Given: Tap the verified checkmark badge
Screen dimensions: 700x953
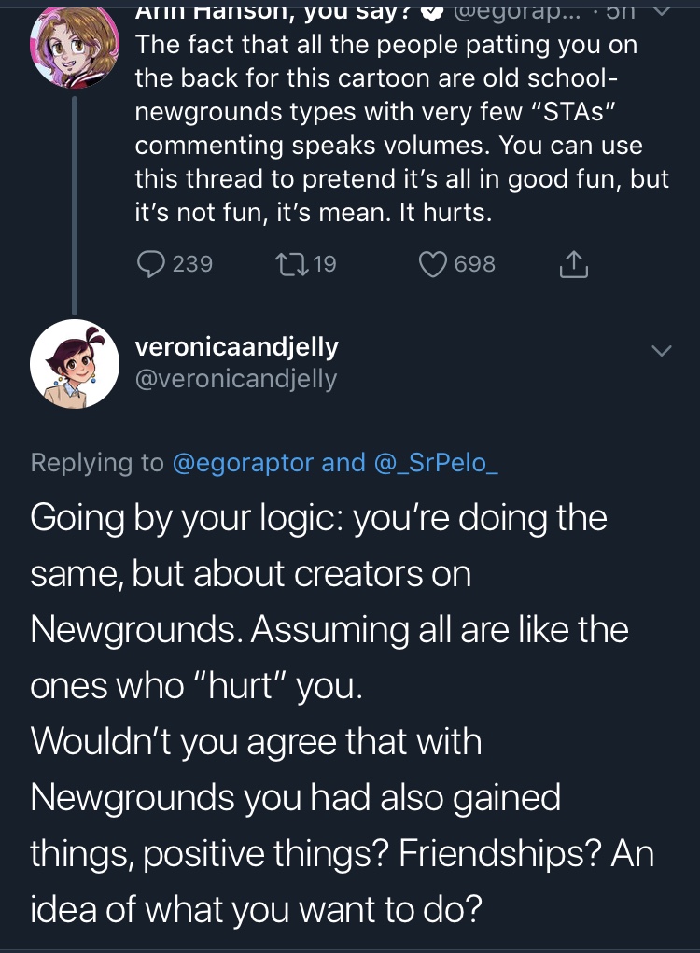Looking at the screenshot, I should click(431, 10).
